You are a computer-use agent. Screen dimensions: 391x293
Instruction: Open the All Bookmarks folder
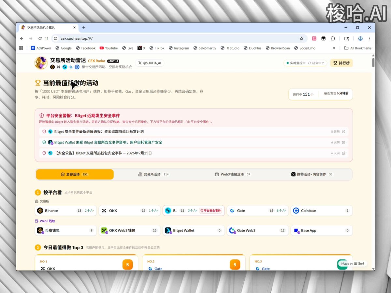[358, 48]
